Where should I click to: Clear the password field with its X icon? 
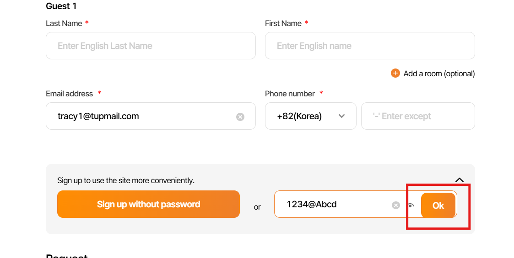click(396, 205)
